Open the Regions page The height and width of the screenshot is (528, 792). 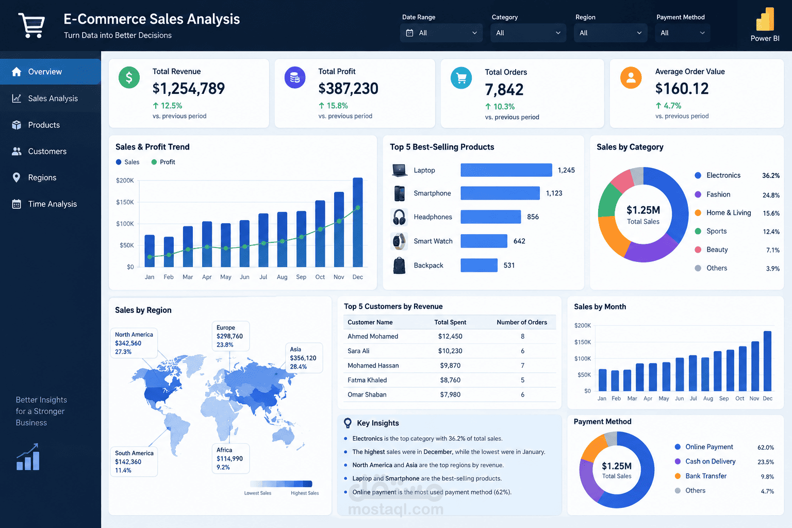point(51,177)
